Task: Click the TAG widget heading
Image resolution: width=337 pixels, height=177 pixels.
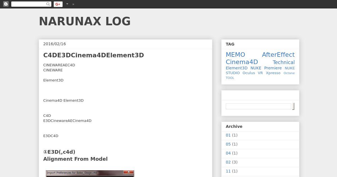Action: coord(230,44)
